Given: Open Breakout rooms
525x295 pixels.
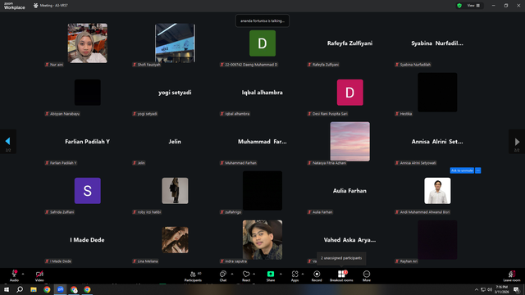Looking at the screenshot, I should click(341, 275).
